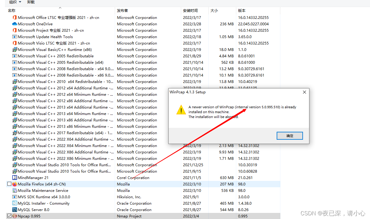Screen dimensions: 370x219
Task: Select Microsoft Visual C++ 2012 x86 Additional Runtime
Action: (x=65, y=101)
